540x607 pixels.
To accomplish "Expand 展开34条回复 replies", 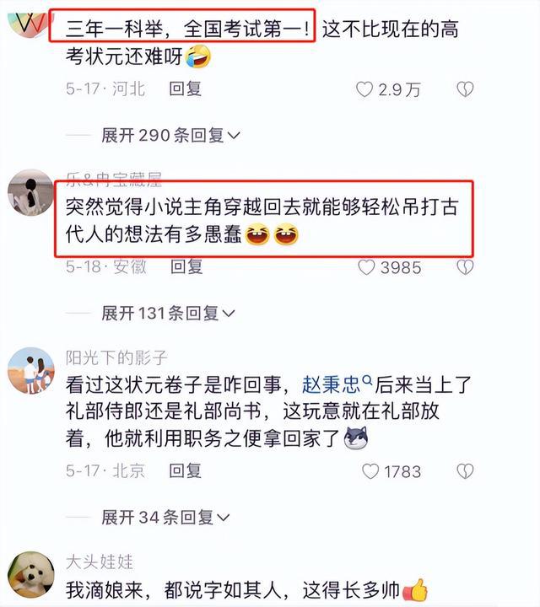I will pyautogui.click(x=165, y=517).
